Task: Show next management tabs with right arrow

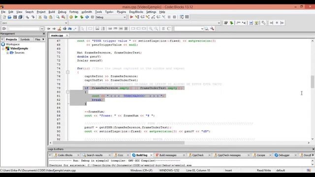Action: (43, 39)
